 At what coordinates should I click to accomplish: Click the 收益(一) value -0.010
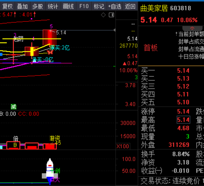[180, 171]
